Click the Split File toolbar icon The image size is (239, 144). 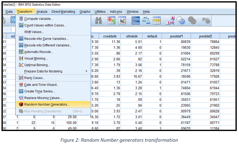click(x=135, y=20)
